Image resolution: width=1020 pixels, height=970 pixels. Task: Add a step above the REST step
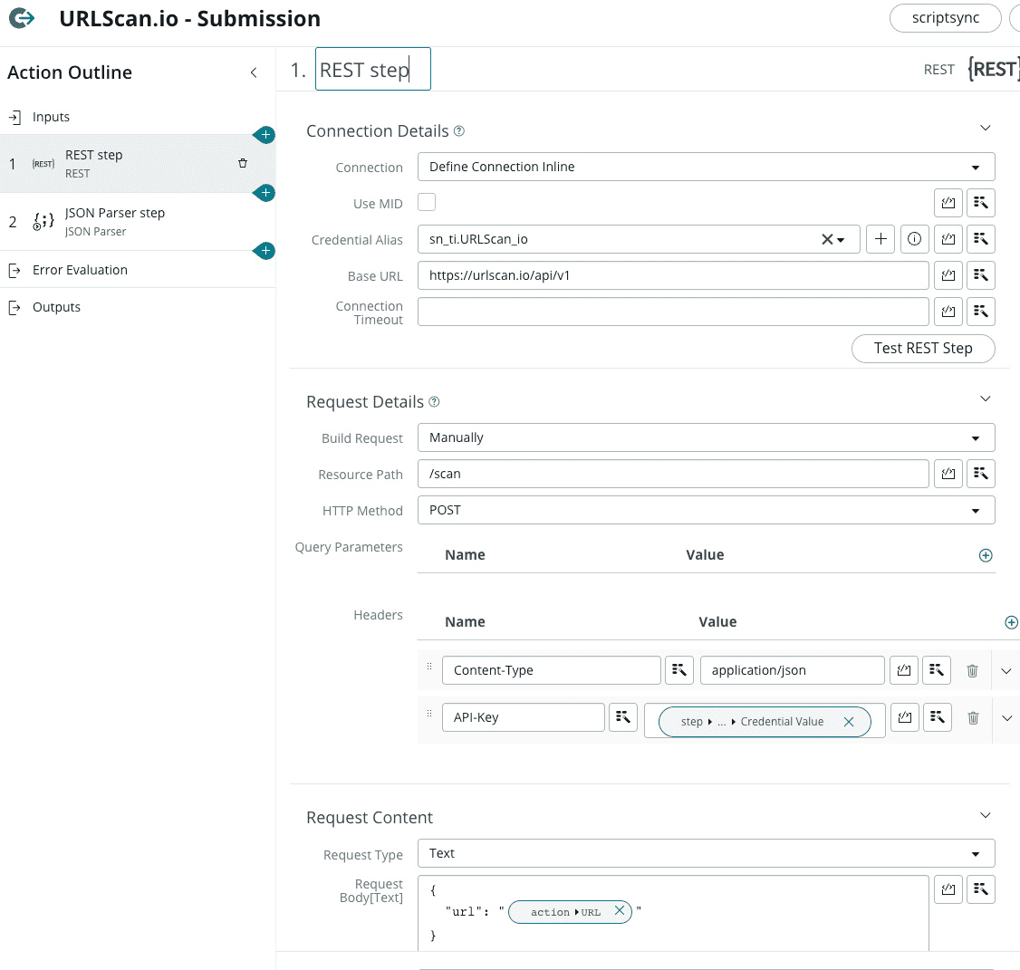click(265, 135)
